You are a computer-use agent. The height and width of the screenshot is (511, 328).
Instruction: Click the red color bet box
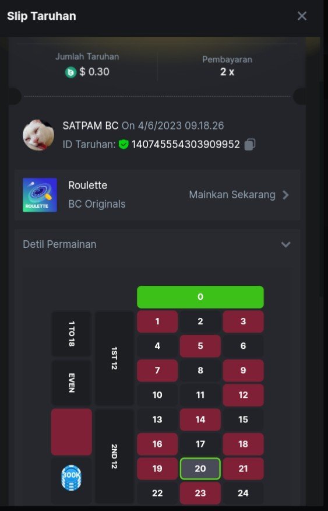pos(71,432)
